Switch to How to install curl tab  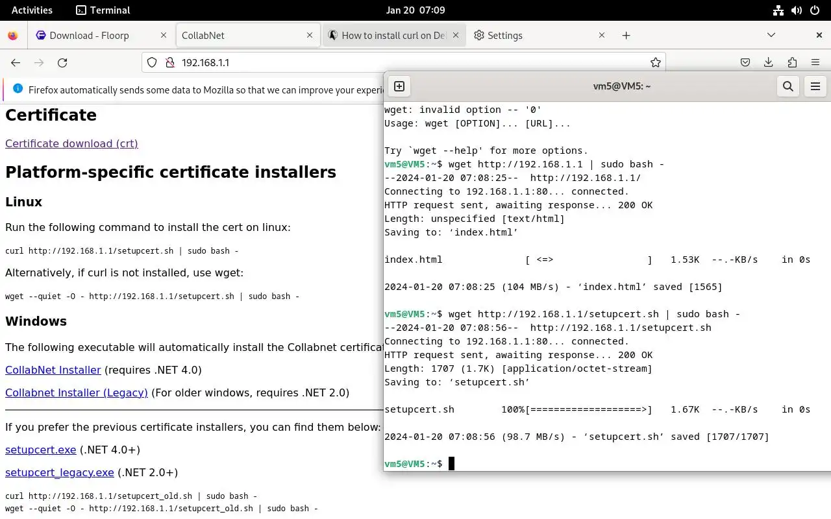click(x=394, y=36)
